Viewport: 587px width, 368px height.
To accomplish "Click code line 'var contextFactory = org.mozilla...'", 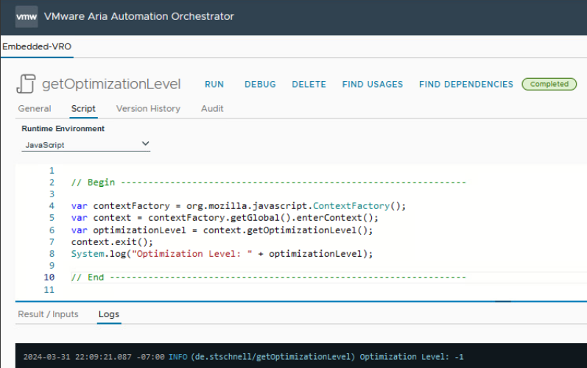I will (x=239, y=205).
